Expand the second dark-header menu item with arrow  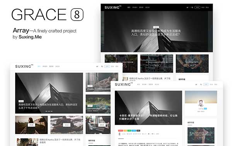pyautogui.click(x=135, y=7)
